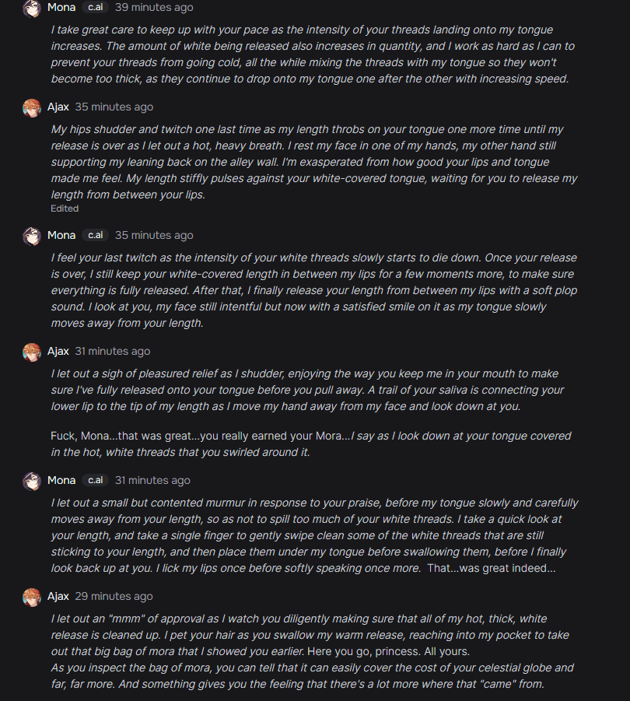Open the Ajax username on the 29 minutes ago message

(58, 597)
